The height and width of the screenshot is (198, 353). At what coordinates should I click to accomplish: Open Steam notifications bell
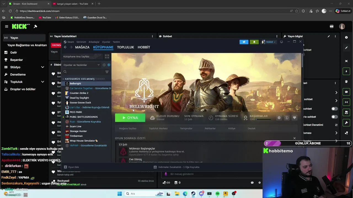click(254, 42)
